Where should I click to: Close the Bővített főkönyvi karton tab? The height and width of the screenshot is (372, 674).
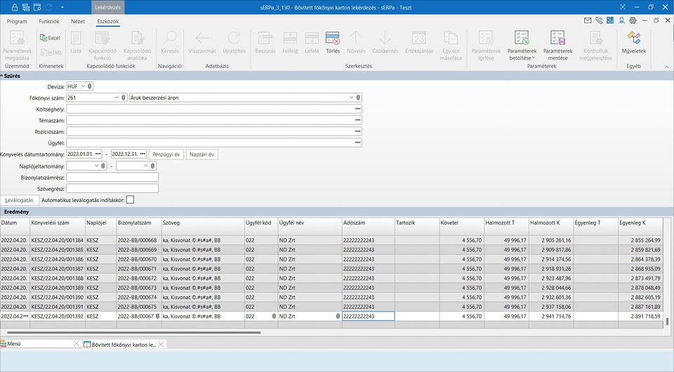[161, 344]
